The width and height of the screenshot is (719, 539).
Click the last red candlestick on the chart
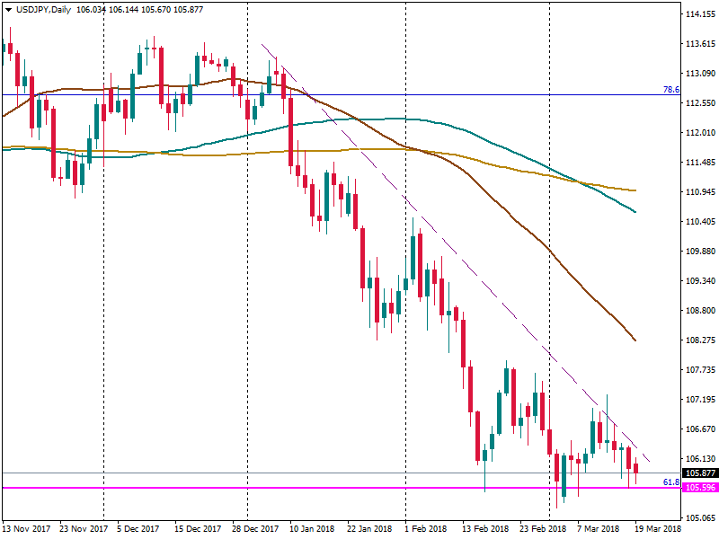point(636,468)
